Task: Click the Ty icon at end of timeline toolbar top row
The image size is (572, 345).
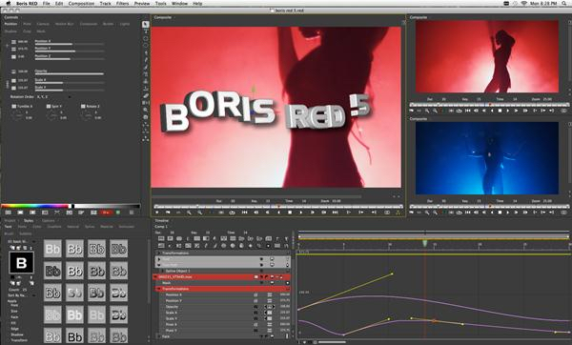Action: 286,238
